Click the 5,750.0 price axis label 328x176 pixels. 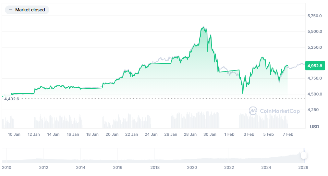pos(314,16)
